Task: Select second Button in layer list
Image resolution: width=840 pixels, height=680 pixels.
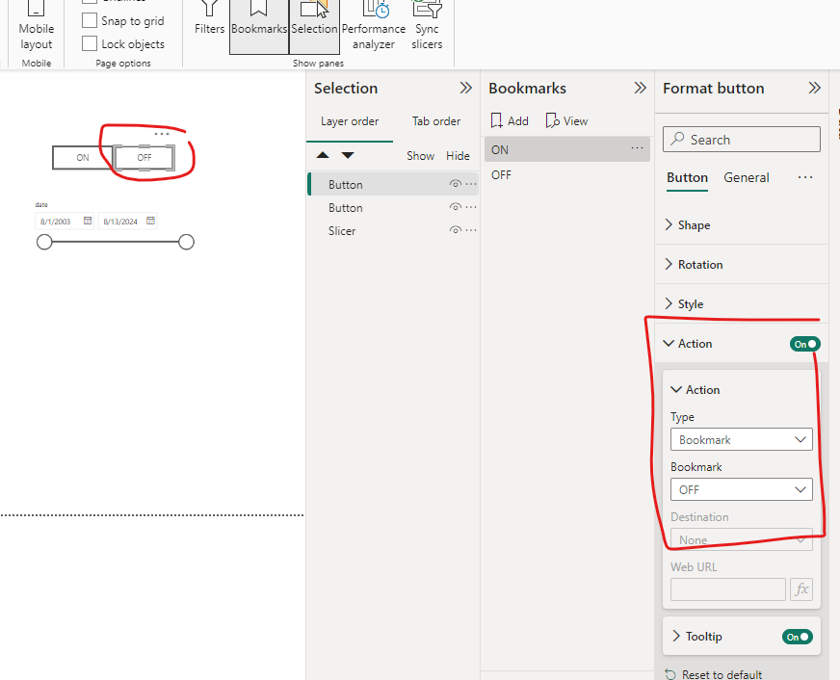Action: point(393,207)
